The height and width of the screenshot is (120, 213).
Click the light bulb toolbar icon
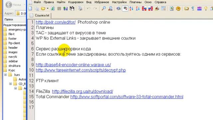206,9
